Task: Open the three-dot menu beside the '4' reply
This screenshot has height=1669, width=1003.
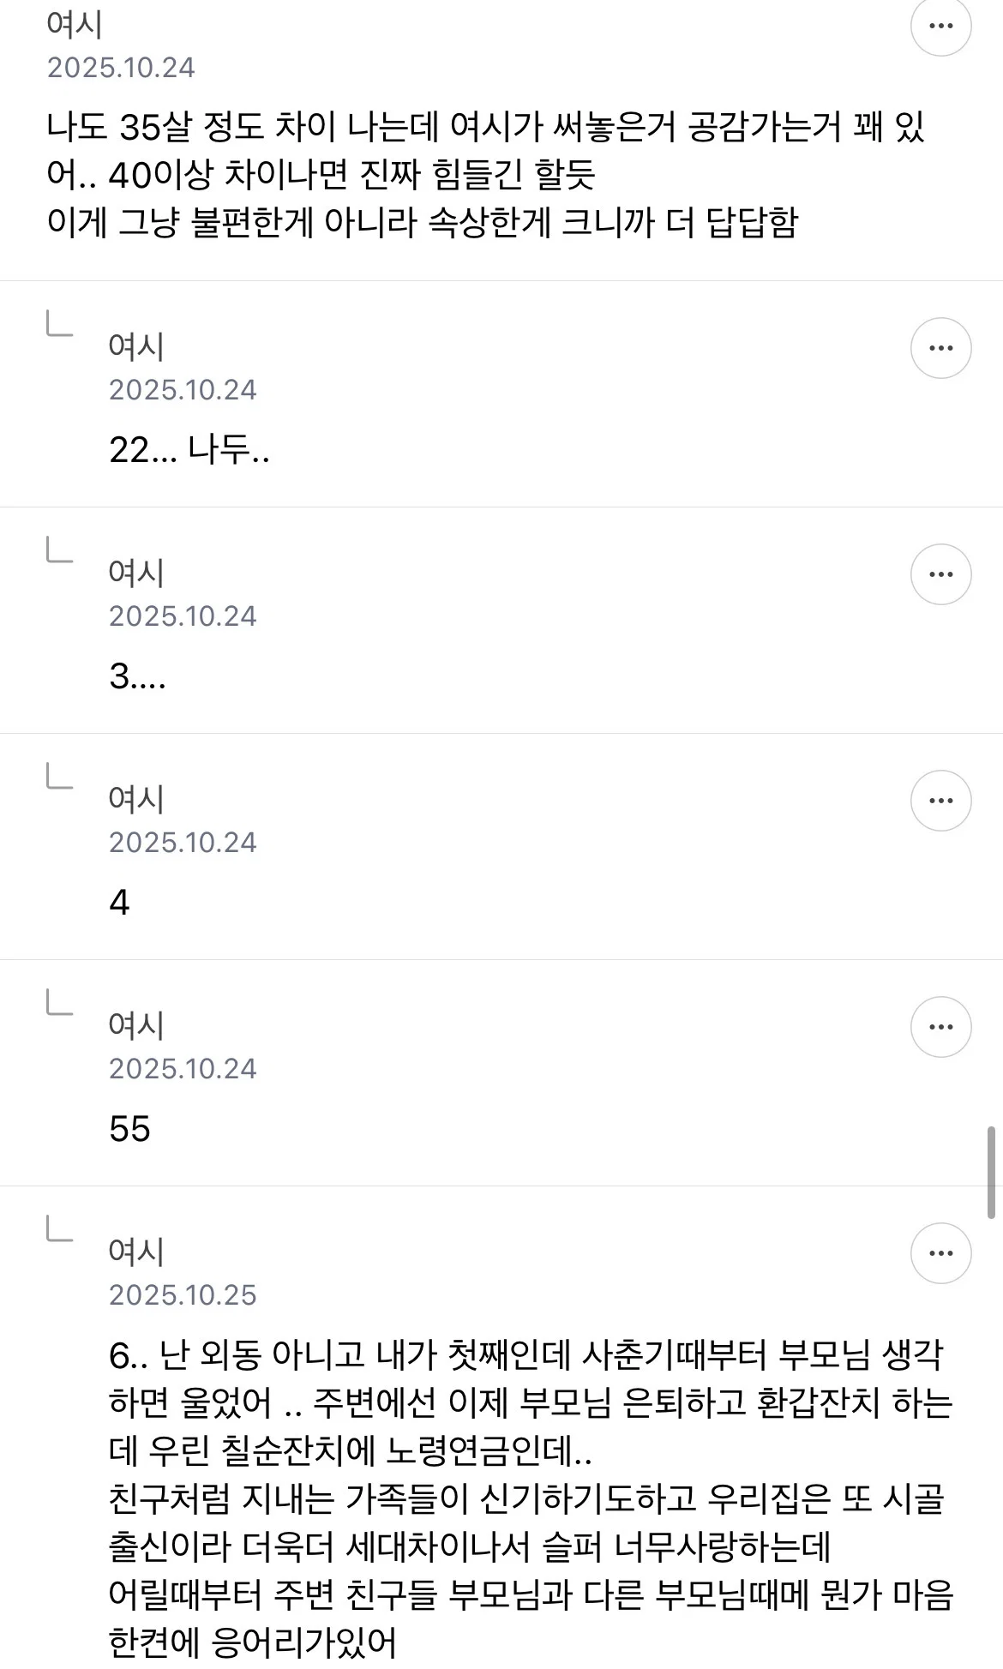Action: pos(940,801)
